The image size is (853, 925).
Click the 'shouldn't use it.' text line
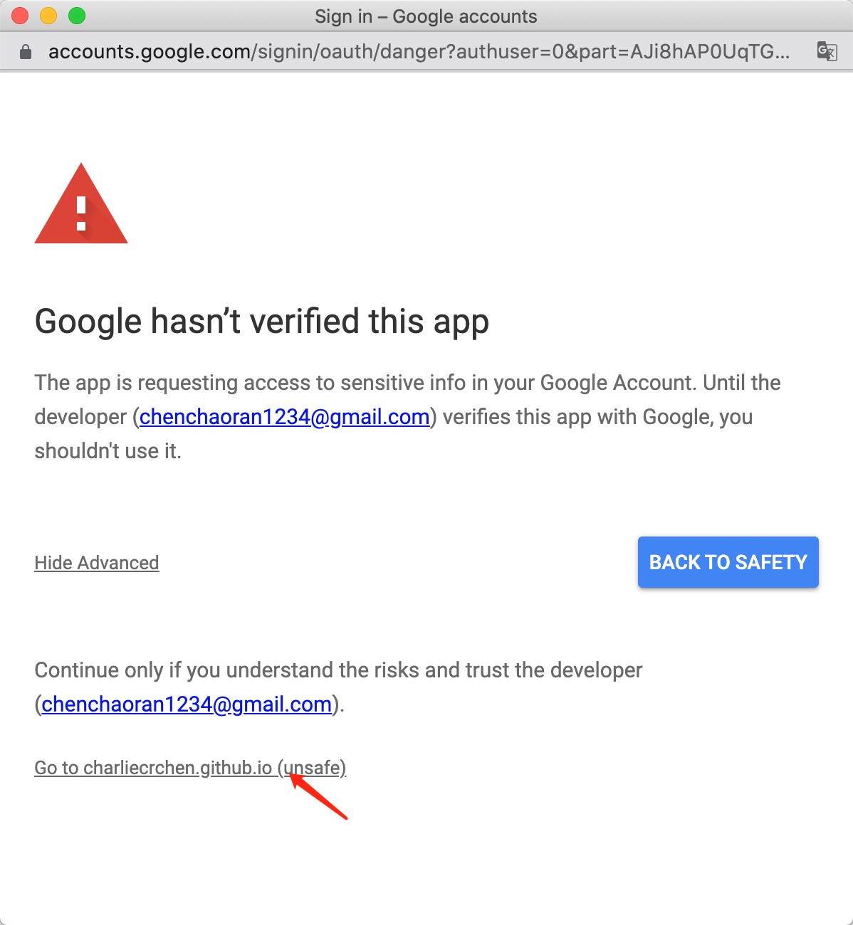point(108,451)
